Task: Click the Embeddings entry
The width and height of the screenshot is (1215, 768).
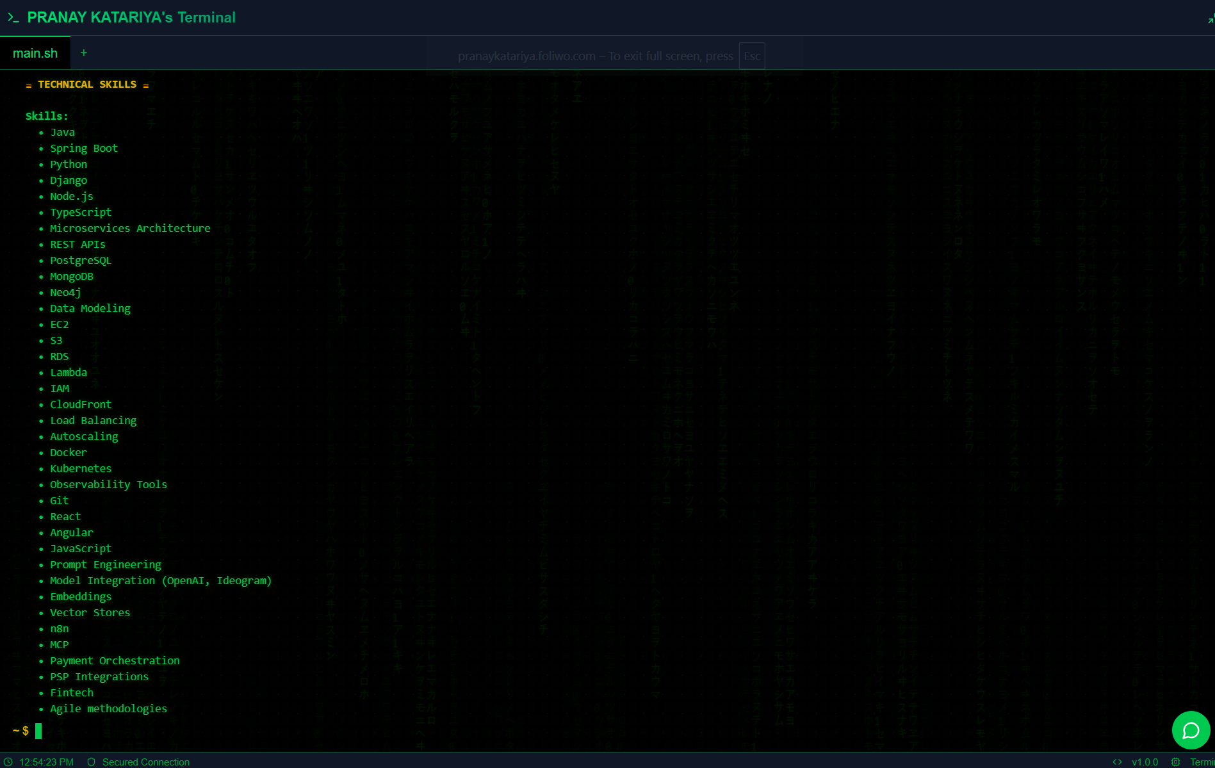Action: tap(81, 596)
